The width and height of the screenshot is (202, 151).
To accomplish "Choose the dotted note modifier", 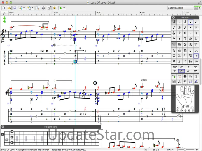I will (191, 27).
